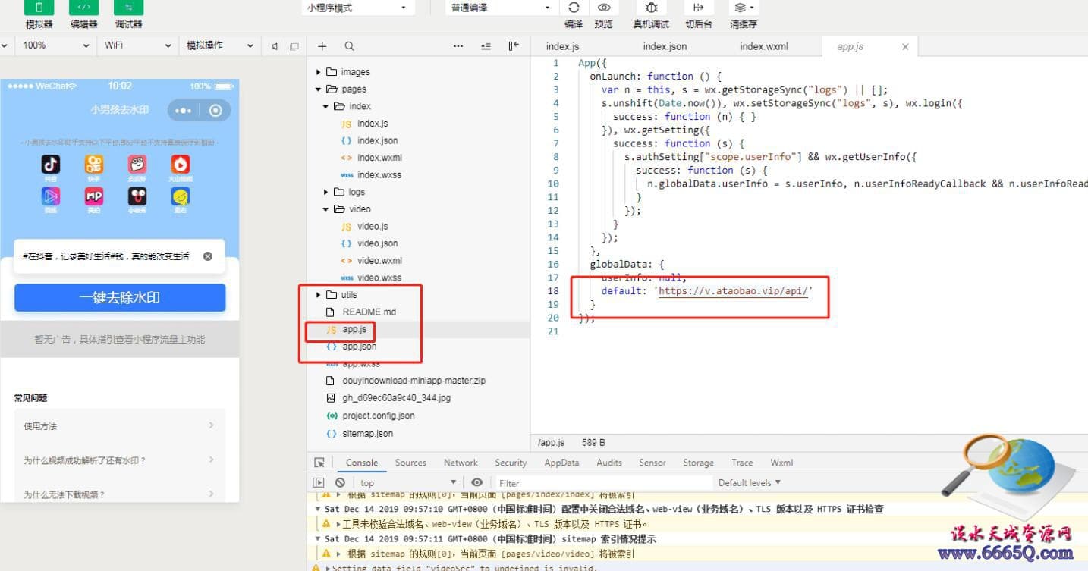Toggle the console eye live expression icon

[x=476, y=482]
